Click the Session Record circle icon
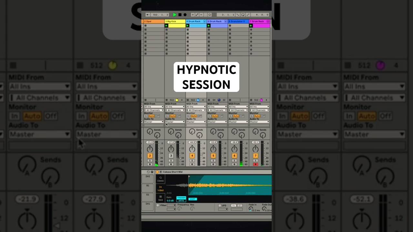This screenshot has height=232, width=413. [x=210, y=15]
